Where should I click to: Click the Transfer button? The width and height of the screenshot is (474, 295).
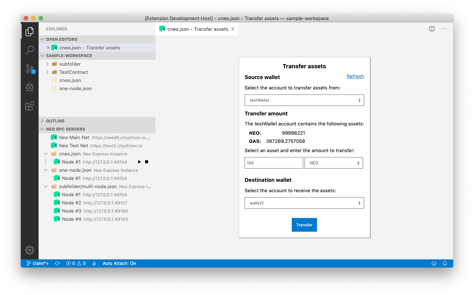click(304, 225)
